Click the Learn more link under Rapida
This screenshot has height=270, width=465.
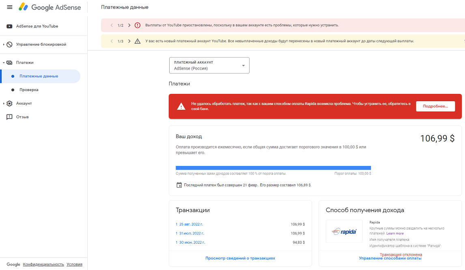(395, 233)
